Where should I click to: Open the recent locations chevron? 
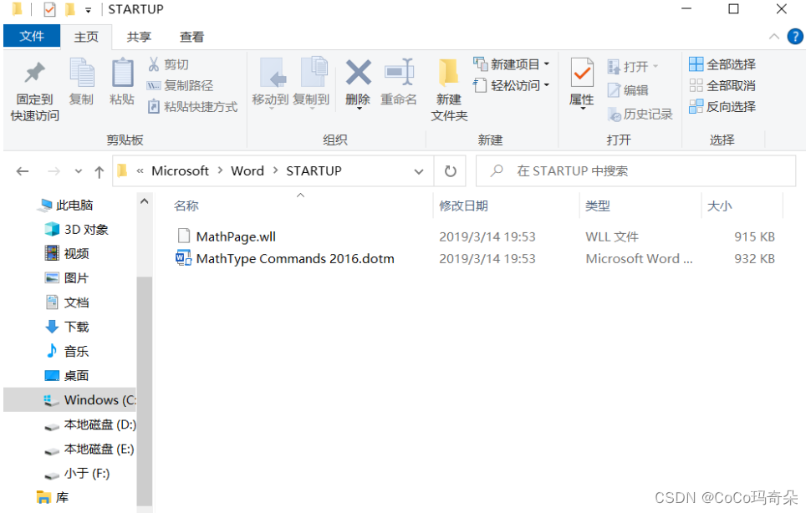[x=78, y=171]
